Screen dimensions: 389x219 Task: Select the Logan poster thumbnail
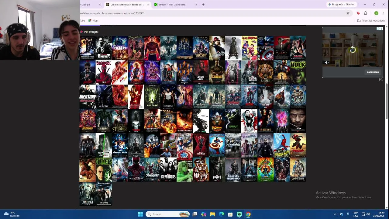[x=298, y=121]
